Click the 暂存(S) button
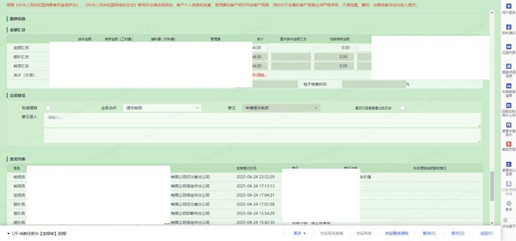This screenshot has height=241, width=516. (x=429, y=233)
